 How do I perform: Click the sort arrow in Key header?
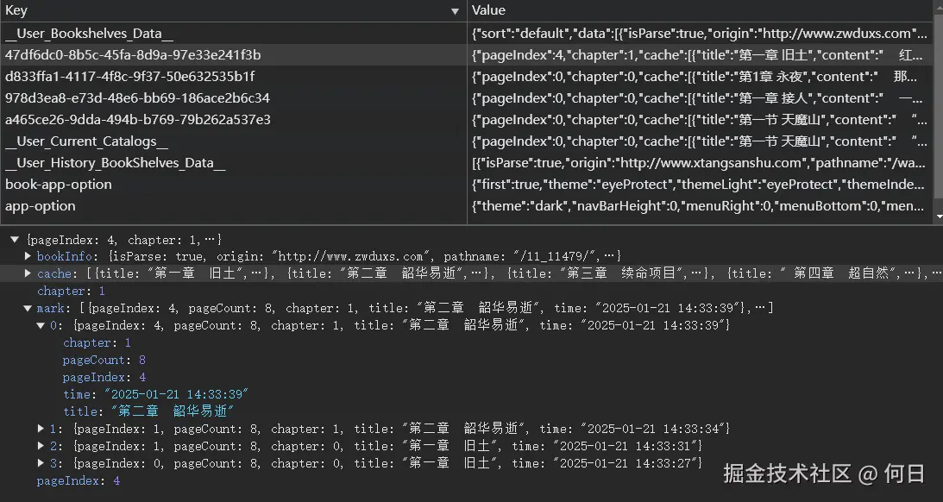455,11
